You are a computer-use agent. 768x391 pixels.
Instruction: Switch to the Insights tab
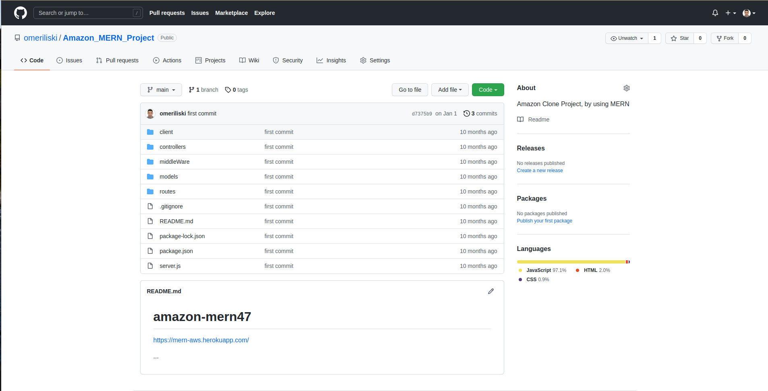(331, 60)
